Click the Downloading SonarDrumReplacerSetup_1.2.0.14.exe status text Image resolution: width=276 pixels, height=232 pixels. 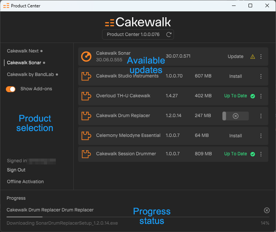coord(62,223)
